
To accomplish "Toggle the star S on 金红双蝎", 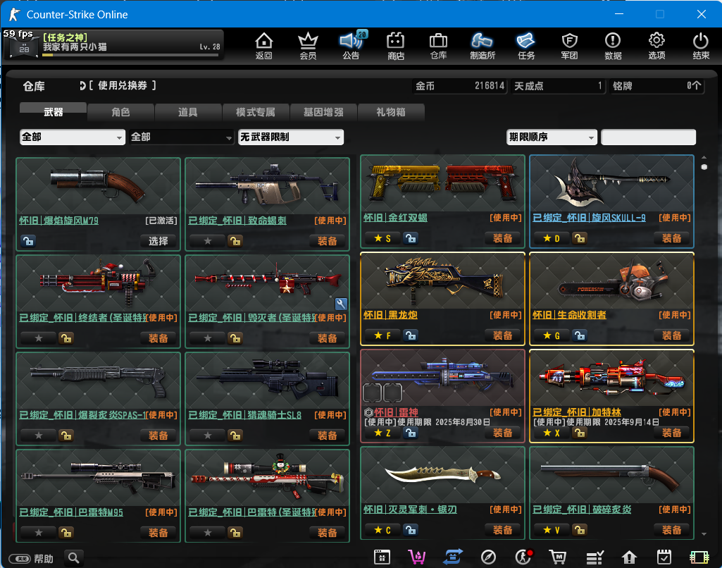I will 382,238.
